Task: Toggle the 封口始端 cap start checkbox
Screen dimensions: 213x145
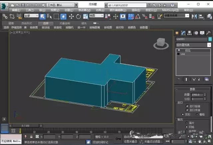Action: [x=187, y=106]
